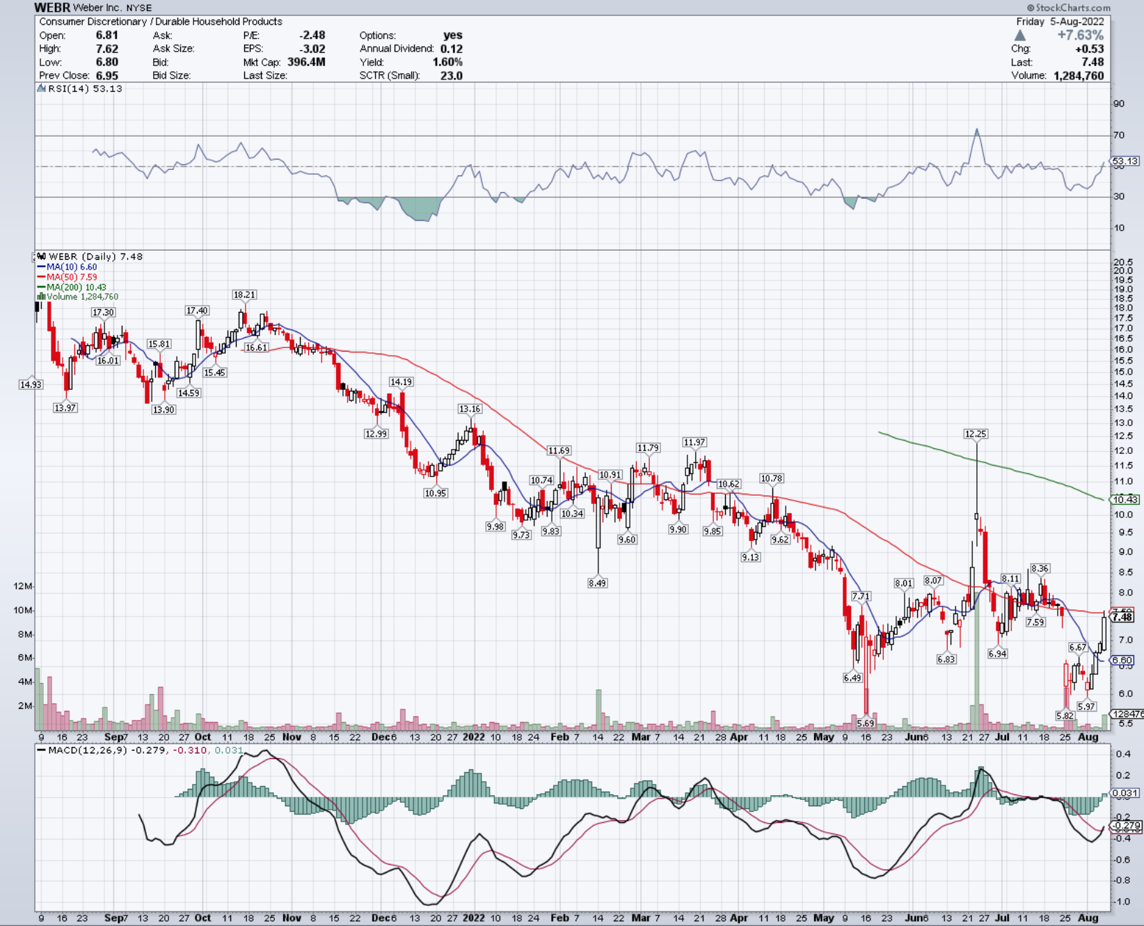1144x926 pixels.
Task: Click the 13.16 price label
Action: click(x=470, y=409)
